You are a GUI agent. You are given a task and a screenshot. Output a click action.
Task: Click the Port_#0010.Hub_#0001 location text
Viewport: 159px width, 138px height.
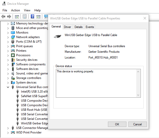click(x=103, y=58)
